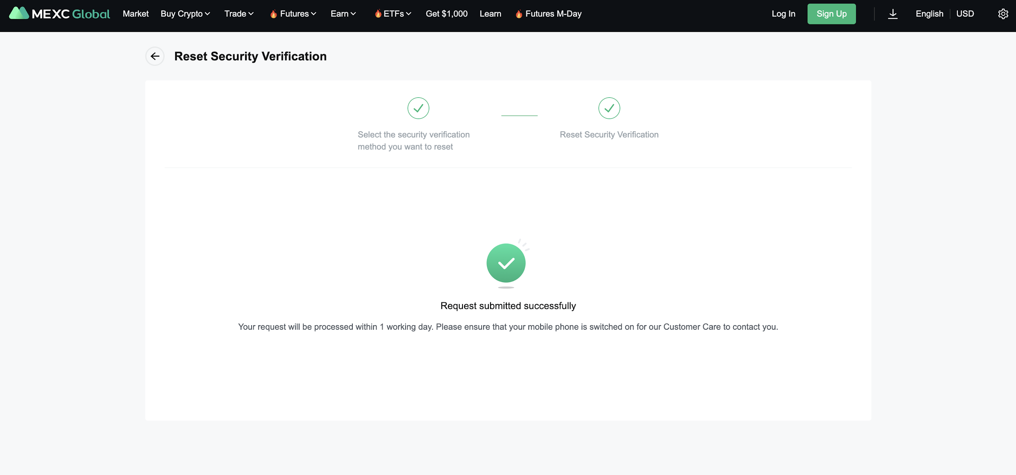
Task: Click the first step checkmark circle
Action: tap(418, 108)
